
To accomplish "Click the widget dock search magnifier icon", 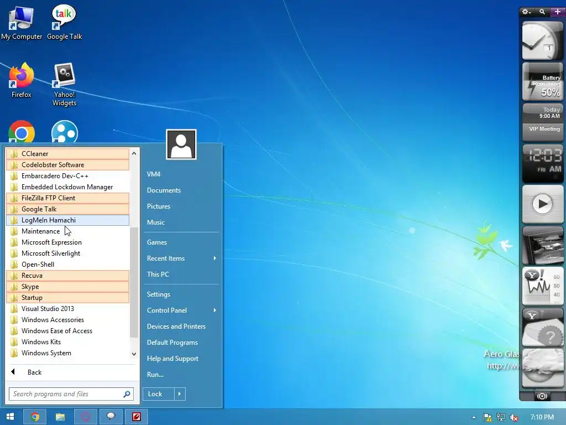I will pos(542,12).
